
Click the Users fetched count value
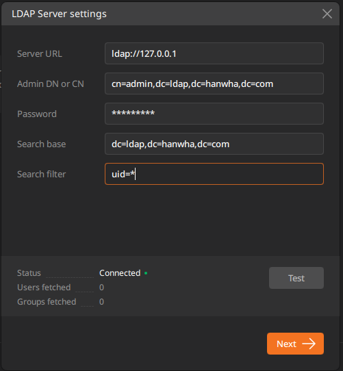[x=101, y=287]
